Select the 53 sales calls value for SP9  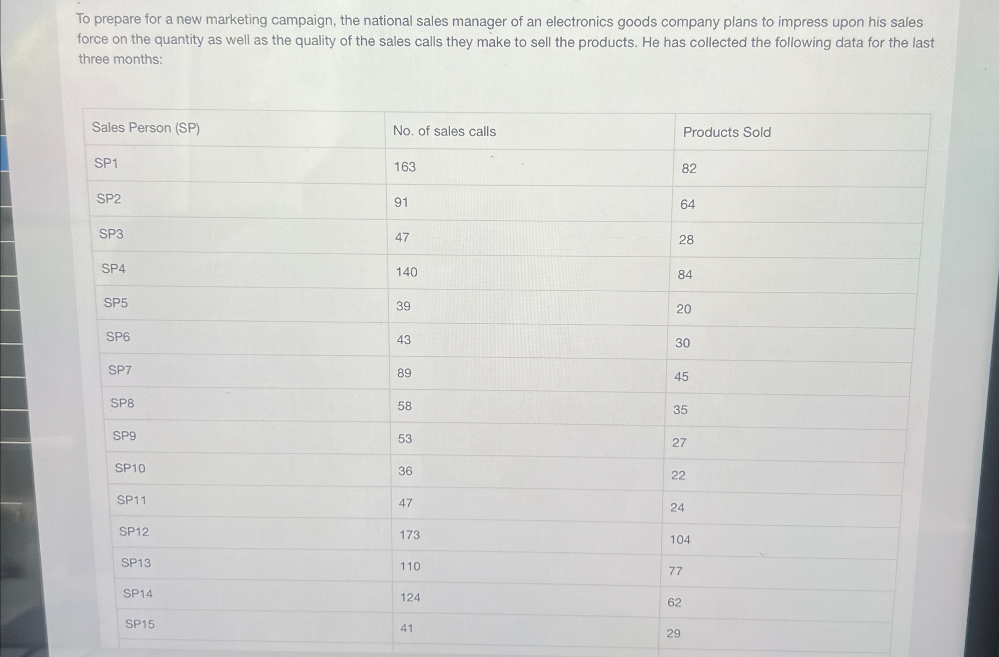coord(405,439)
